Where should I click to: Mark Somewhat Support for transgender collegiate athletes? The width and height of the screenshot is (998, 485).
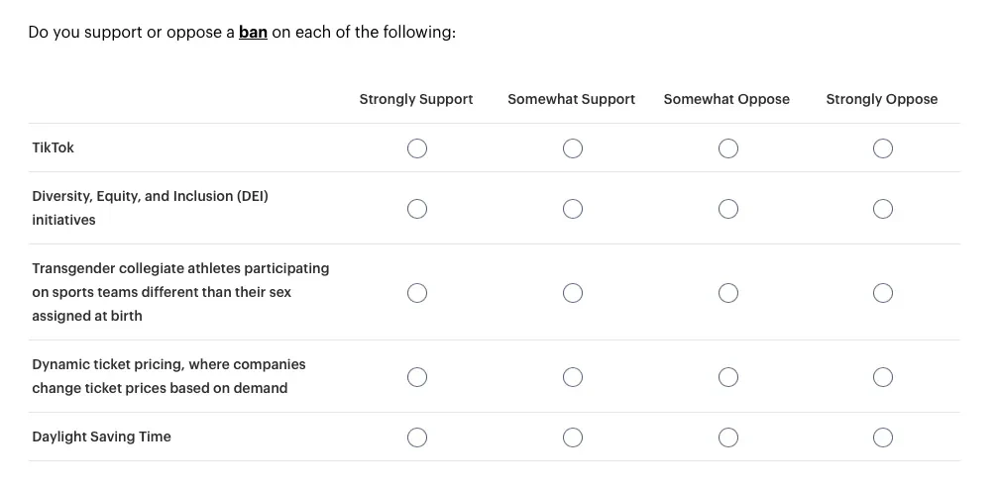point(572,293)
